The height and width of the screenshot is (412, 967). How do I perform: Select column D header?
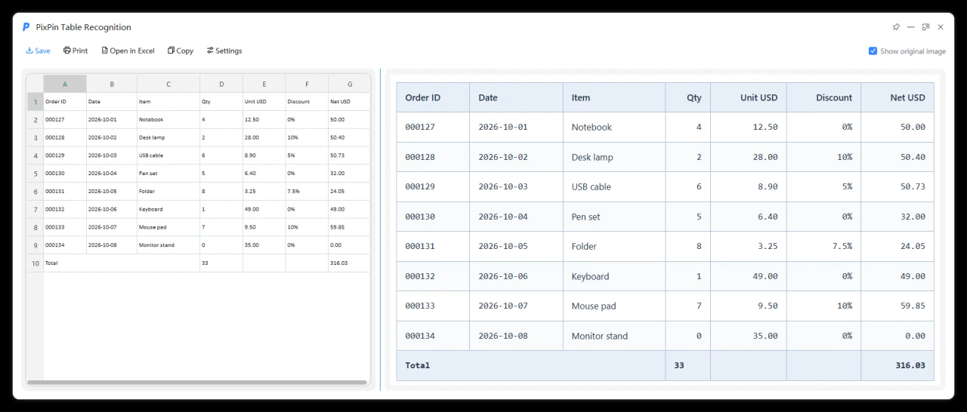click(x=221, y=84)
